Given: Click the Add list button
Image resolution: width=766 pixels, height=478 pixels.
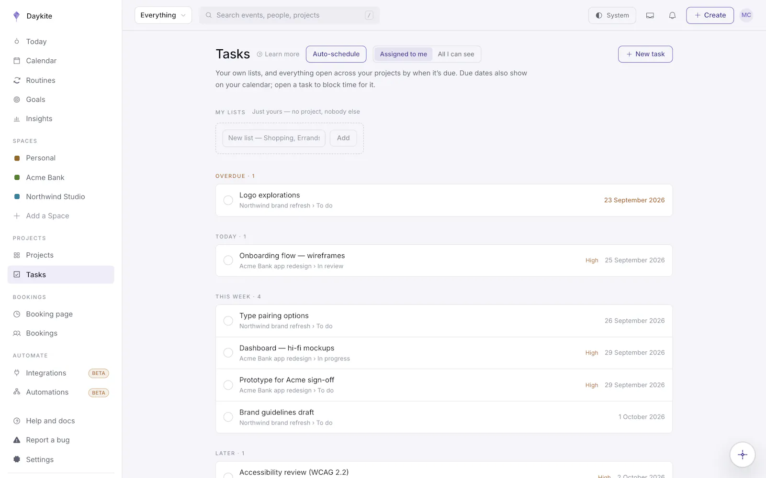Looking at the screenshot, I should click(x=343, y=138).
